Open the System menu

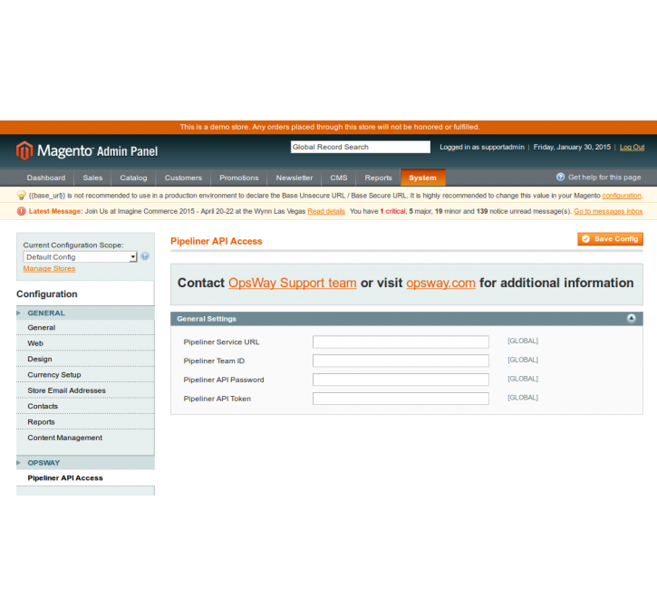pyautogui.click(x=423, y=178)
